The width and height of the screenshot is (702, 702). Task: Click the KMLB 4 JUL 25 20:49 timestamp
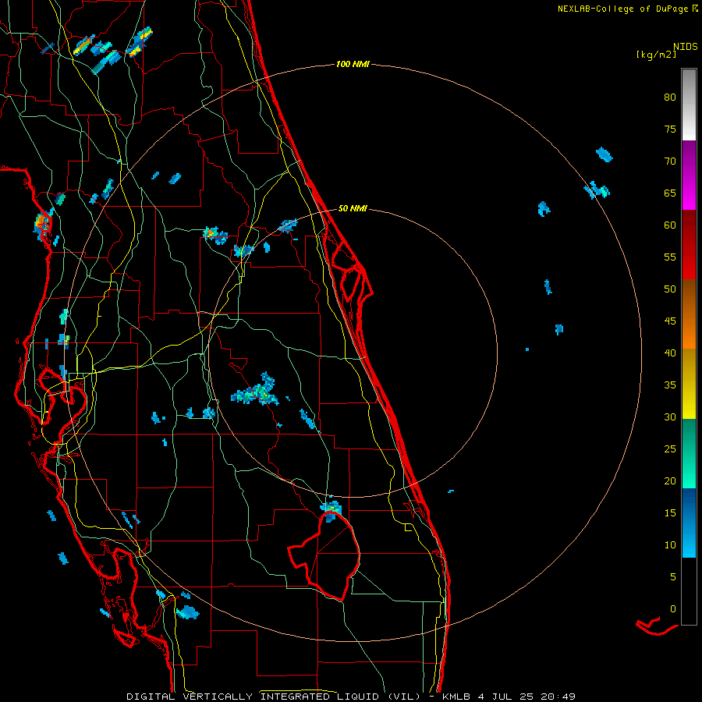coord(509,697)
